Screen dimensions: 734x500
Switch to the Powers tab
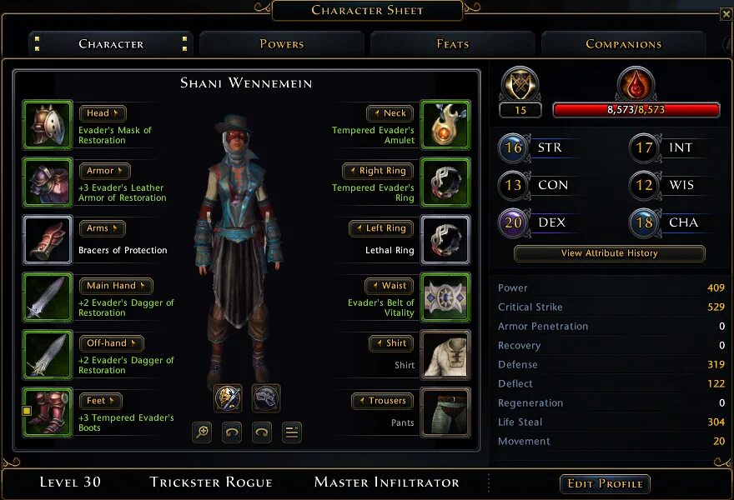(x=282, y=44)
